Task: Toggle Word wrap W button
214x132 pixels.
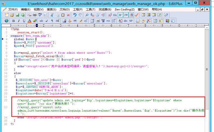Action: (x=120, y=15)
